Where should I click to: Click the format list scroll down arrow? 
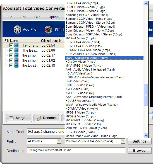[x=146, y=136]
